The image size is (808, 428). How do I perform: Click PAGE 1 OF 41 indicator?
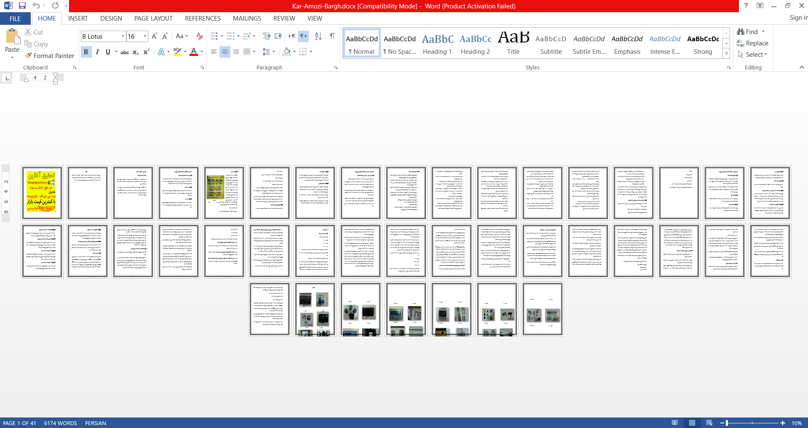19,423
